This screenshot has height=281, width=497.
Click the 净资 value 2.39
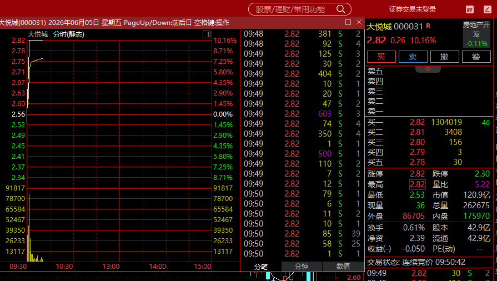pos(417,238)
